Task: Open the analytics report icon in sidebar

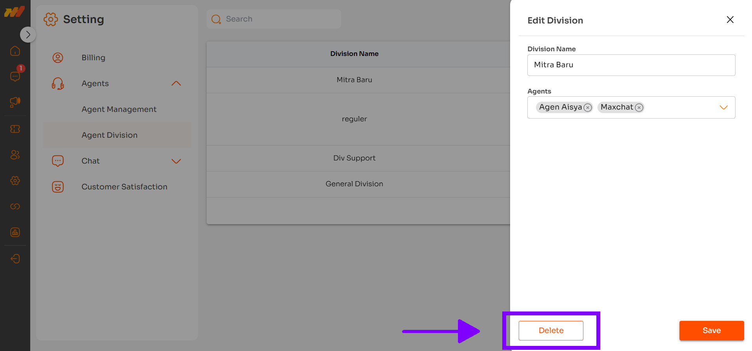Action: click(15, 232)
